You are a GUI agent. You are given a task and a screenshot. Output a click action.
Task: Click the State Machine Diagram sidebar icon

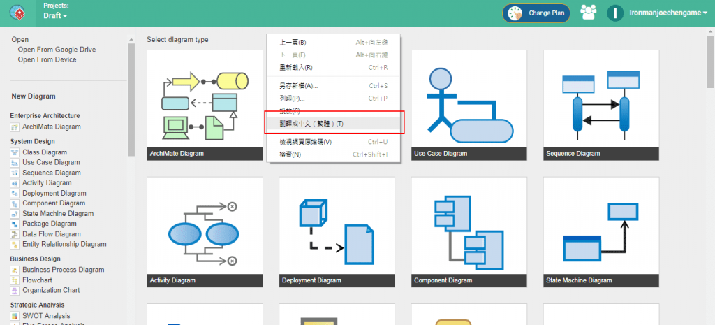click(x=15, y=214)
